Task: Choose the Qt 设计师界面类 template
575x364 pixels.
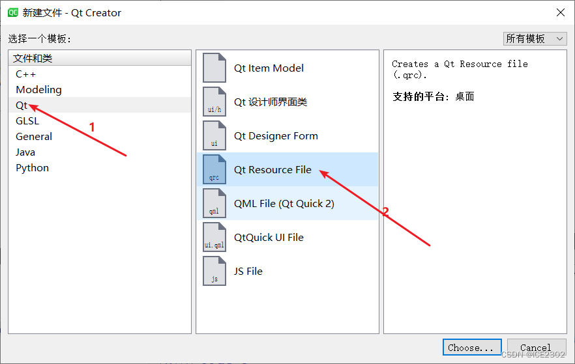Action: [x=287, y=102]
